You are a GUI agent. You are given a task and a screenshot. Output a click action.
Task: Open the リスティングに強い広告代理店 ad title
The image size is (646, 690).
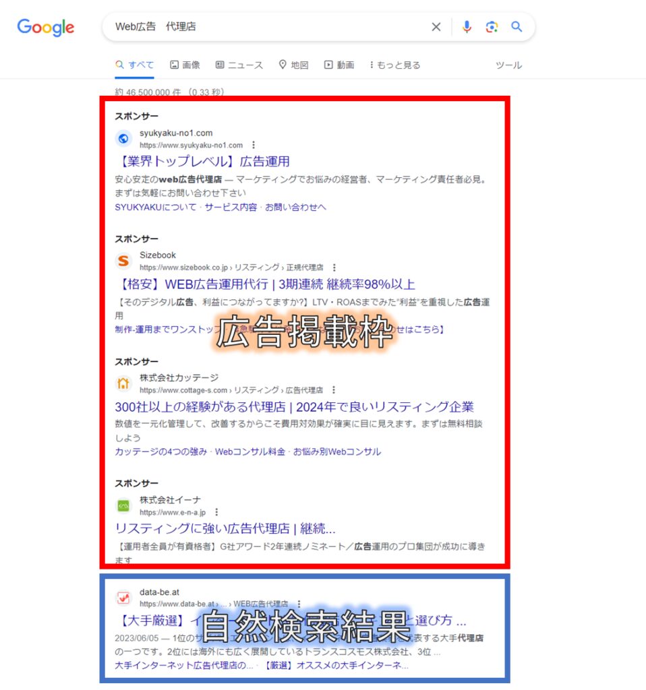(x=225, y=528)
